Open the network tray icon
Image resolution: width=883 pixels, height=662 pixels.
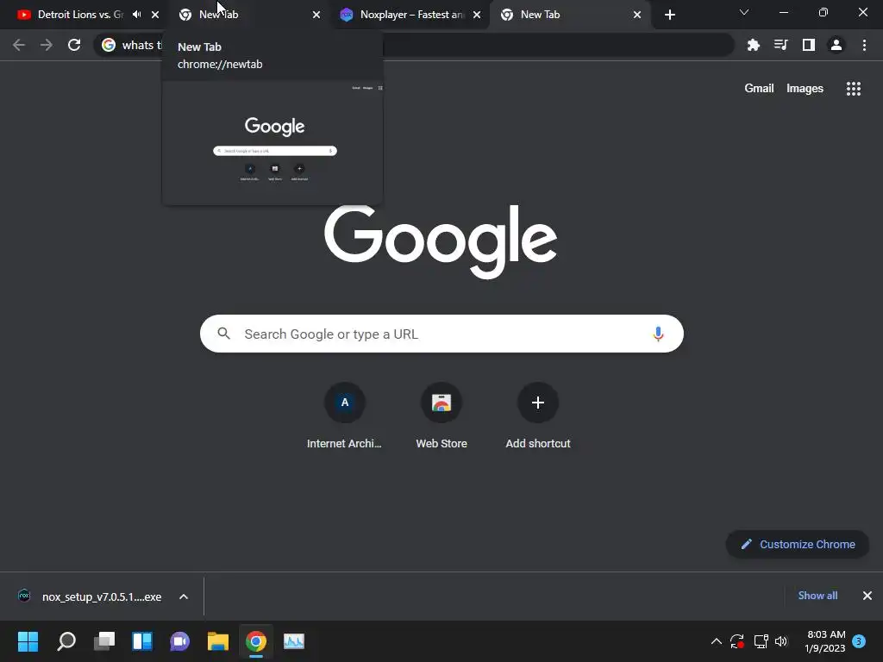tap(761, 641)
